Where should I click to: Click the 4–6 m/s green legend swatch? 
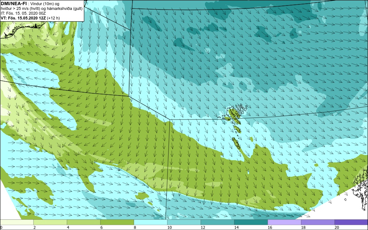[x=84, y=222]
